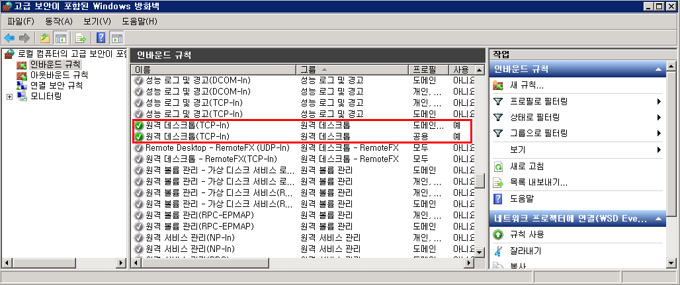Open the 보기(V) menu
The height and width of the screenshot is (285, 680).
[97, 21]
